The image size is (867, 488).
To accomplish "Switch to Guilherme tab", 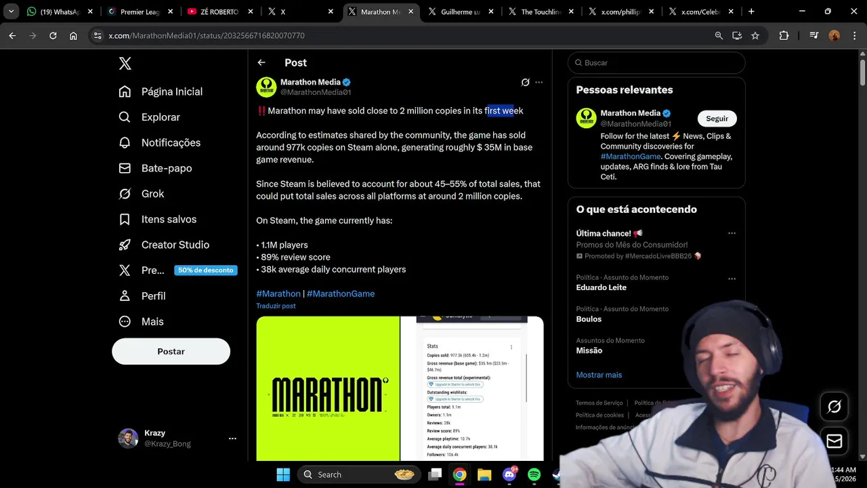I will coord(461,12).
